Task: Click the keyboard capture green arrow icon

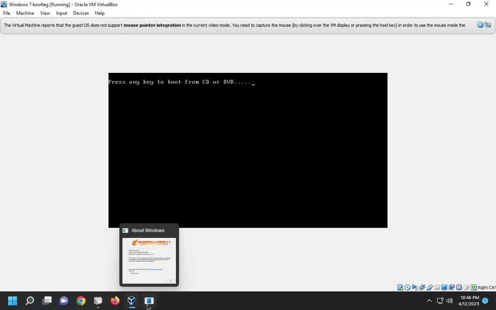Action: pos(474,288)
